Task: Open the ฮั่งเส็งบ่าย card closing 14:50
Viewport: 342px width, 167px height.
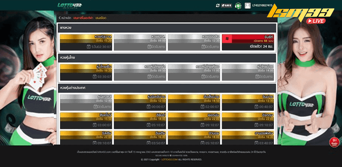Action: pos(194,103)
